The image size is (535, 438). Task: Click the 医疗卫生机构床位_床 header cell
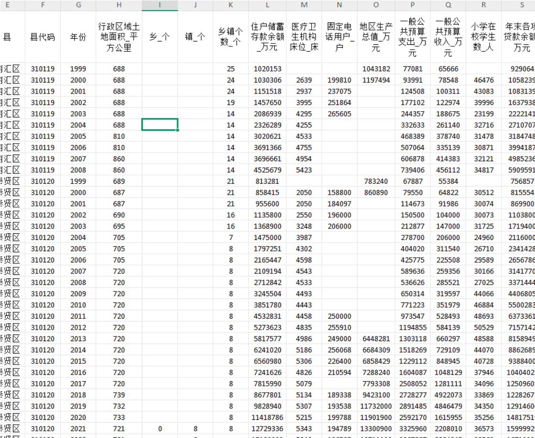coord(304,37)
